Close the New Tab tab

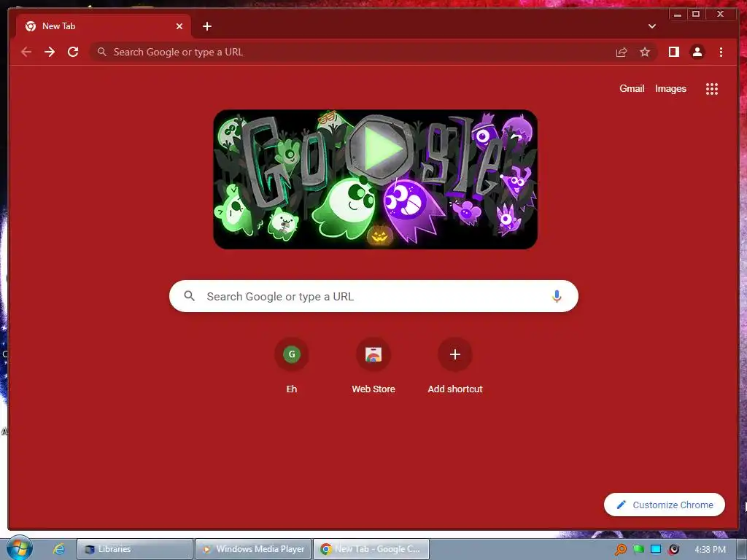pos(179,26)
